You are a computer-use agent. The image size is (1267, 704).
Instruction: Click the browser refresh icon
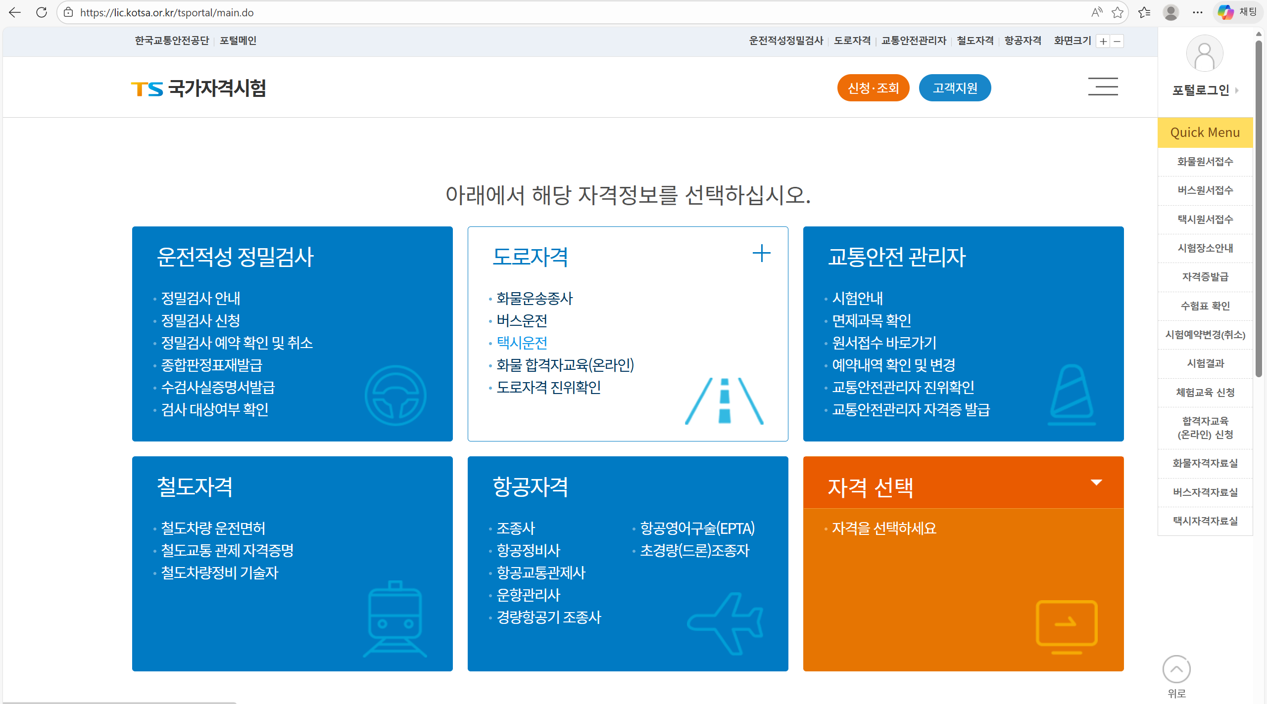42,12
